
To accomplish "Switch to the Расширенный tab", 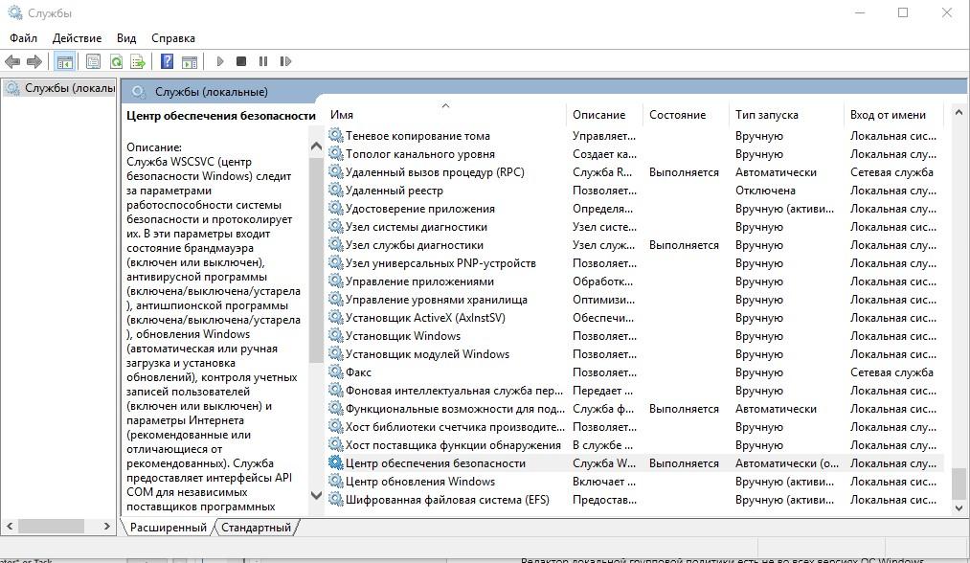I will 168,528.
